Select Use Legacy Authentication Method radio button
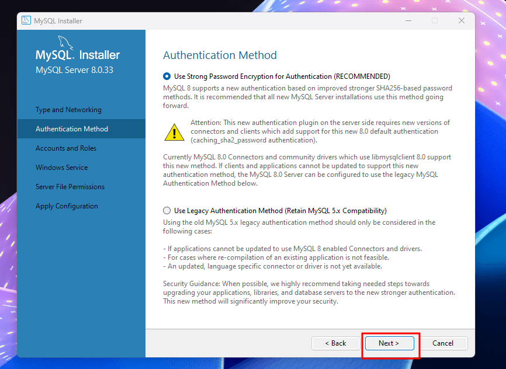The height and width of the screenshot is (369, 506). click(x=167, y=211)
